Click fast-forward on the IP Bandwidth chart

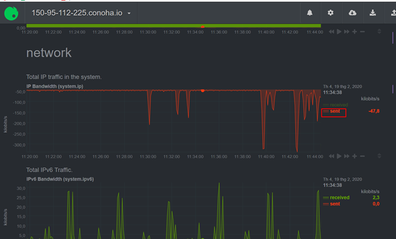pos(346,156)
